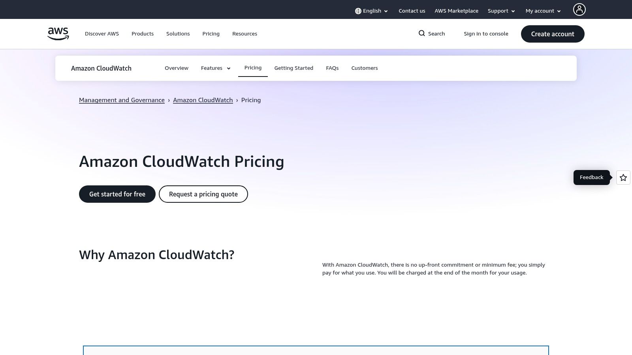Open the Feedback panel
This screenshot has height=355, width=632.
(591, 177)
